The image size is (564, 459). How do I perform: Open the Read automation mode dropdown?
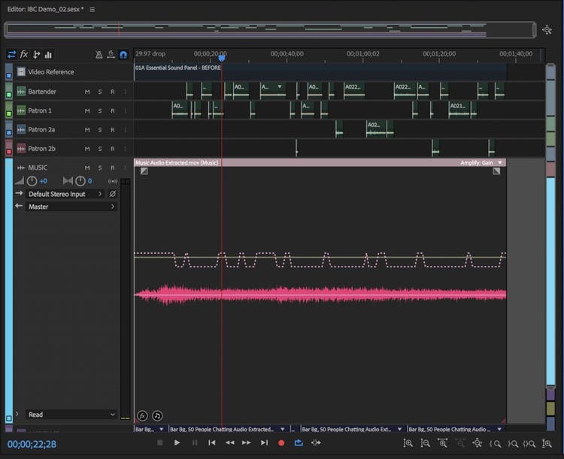71,415
